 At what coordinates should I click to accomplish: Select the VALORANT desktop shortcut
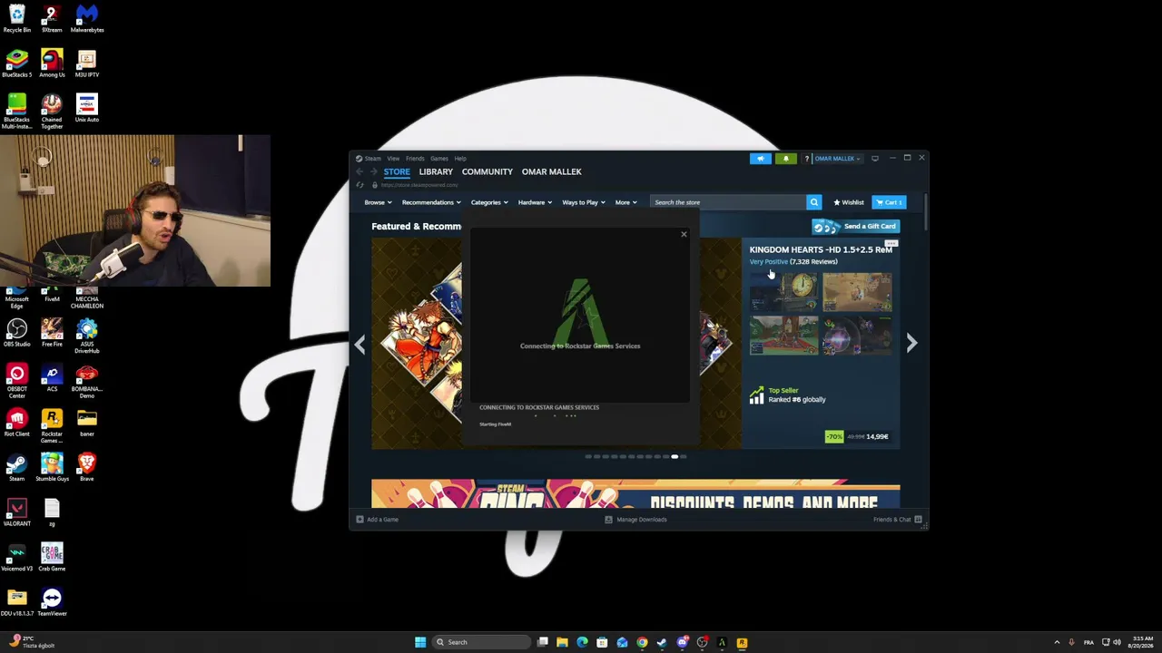[16, 512]
